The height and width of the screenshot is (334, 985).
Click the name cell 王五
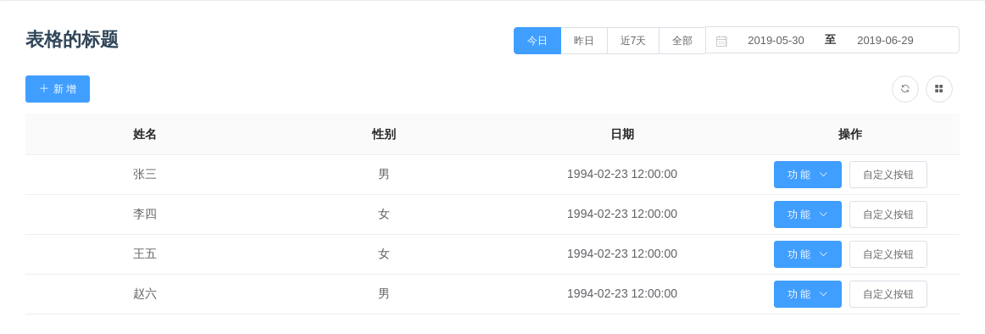tap(144, 254)
